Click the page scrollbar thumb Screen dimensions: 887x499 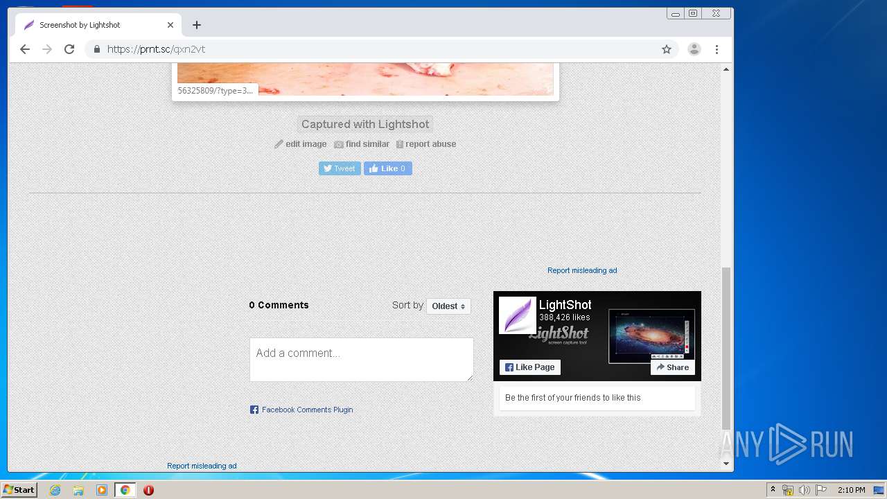coord(726,348)
